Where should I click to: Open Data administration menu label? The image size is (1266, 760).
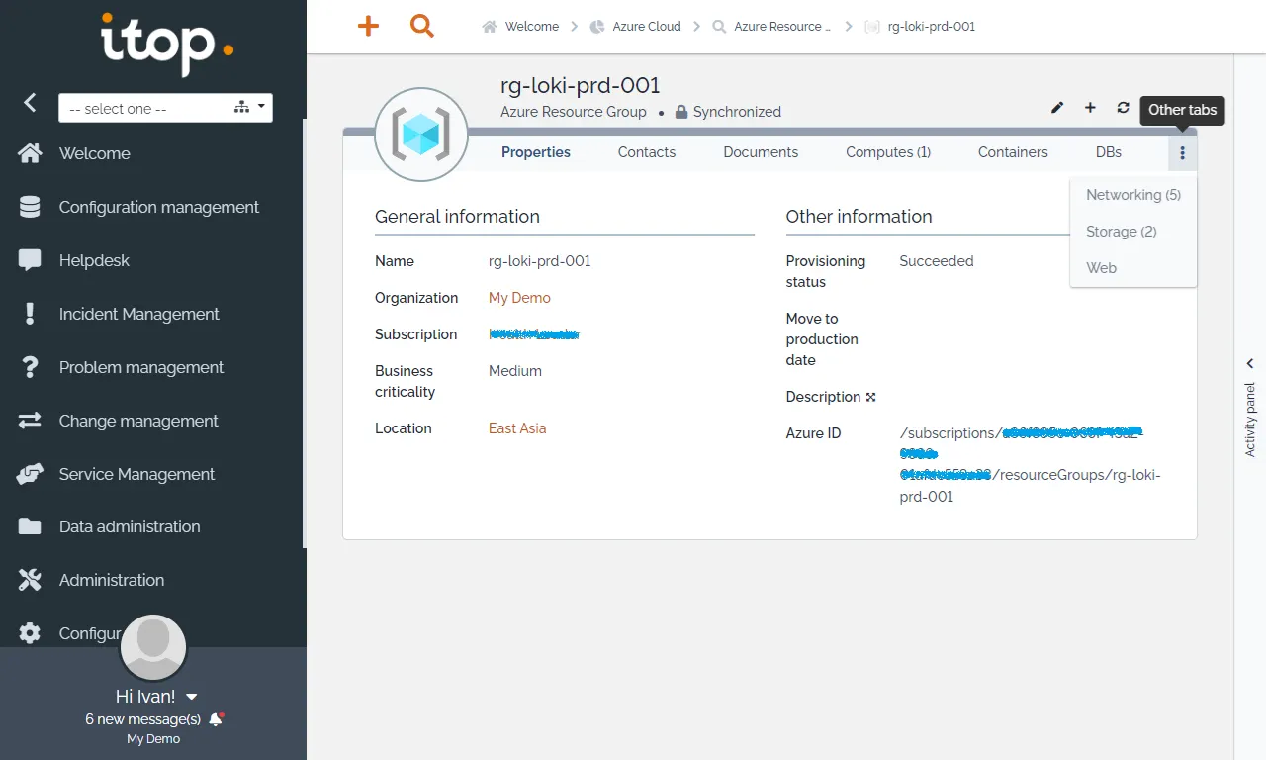tap(130, 526)
